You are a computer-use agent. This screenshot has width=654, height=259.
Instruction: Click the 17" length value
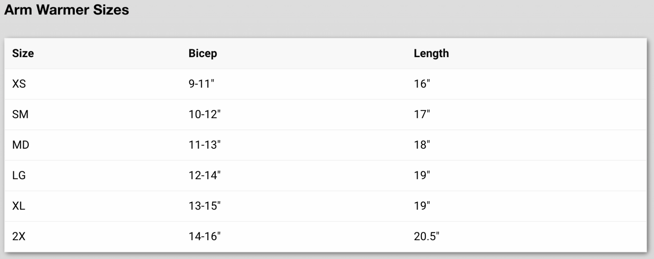pos(422,114)
